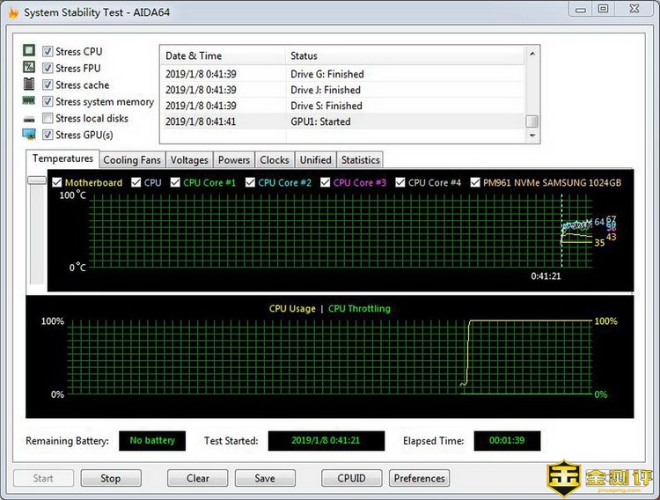Screen dimensions: 660x500
Task: Select the GPU1: Started log row
Action: click(x=343, y=121)
